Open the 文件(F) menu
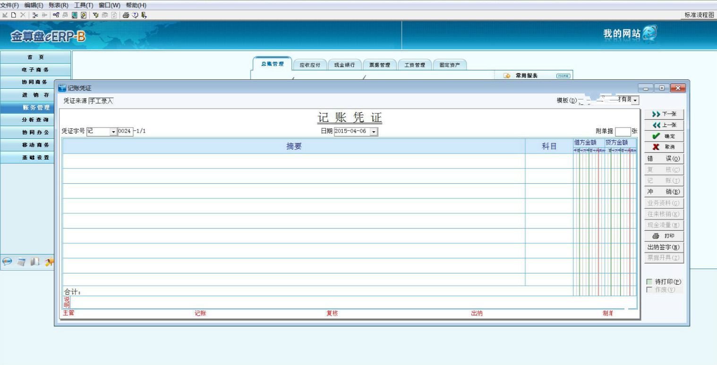This screenshot has width=717, height=365. click(x=10, y=5)
